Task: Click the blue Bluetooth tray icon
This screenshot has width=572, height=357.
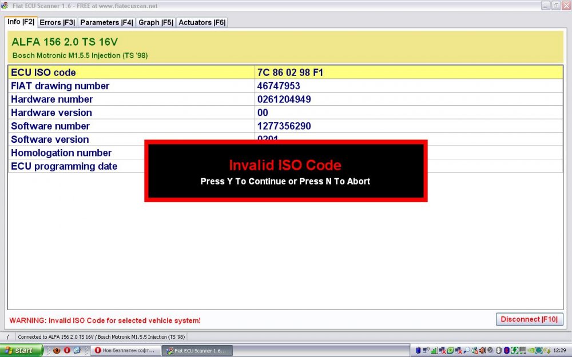Action: [x=506, y=350]
